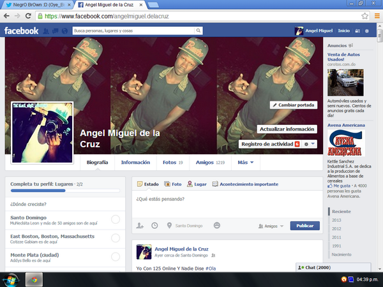Open Avena Americana ad link
The height and width of the screenshot is (287, 383).
346,125
